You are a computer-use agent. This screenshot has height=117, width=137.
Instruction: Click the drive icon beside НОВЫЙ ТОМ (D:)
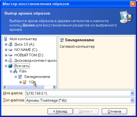coord(10,55)
